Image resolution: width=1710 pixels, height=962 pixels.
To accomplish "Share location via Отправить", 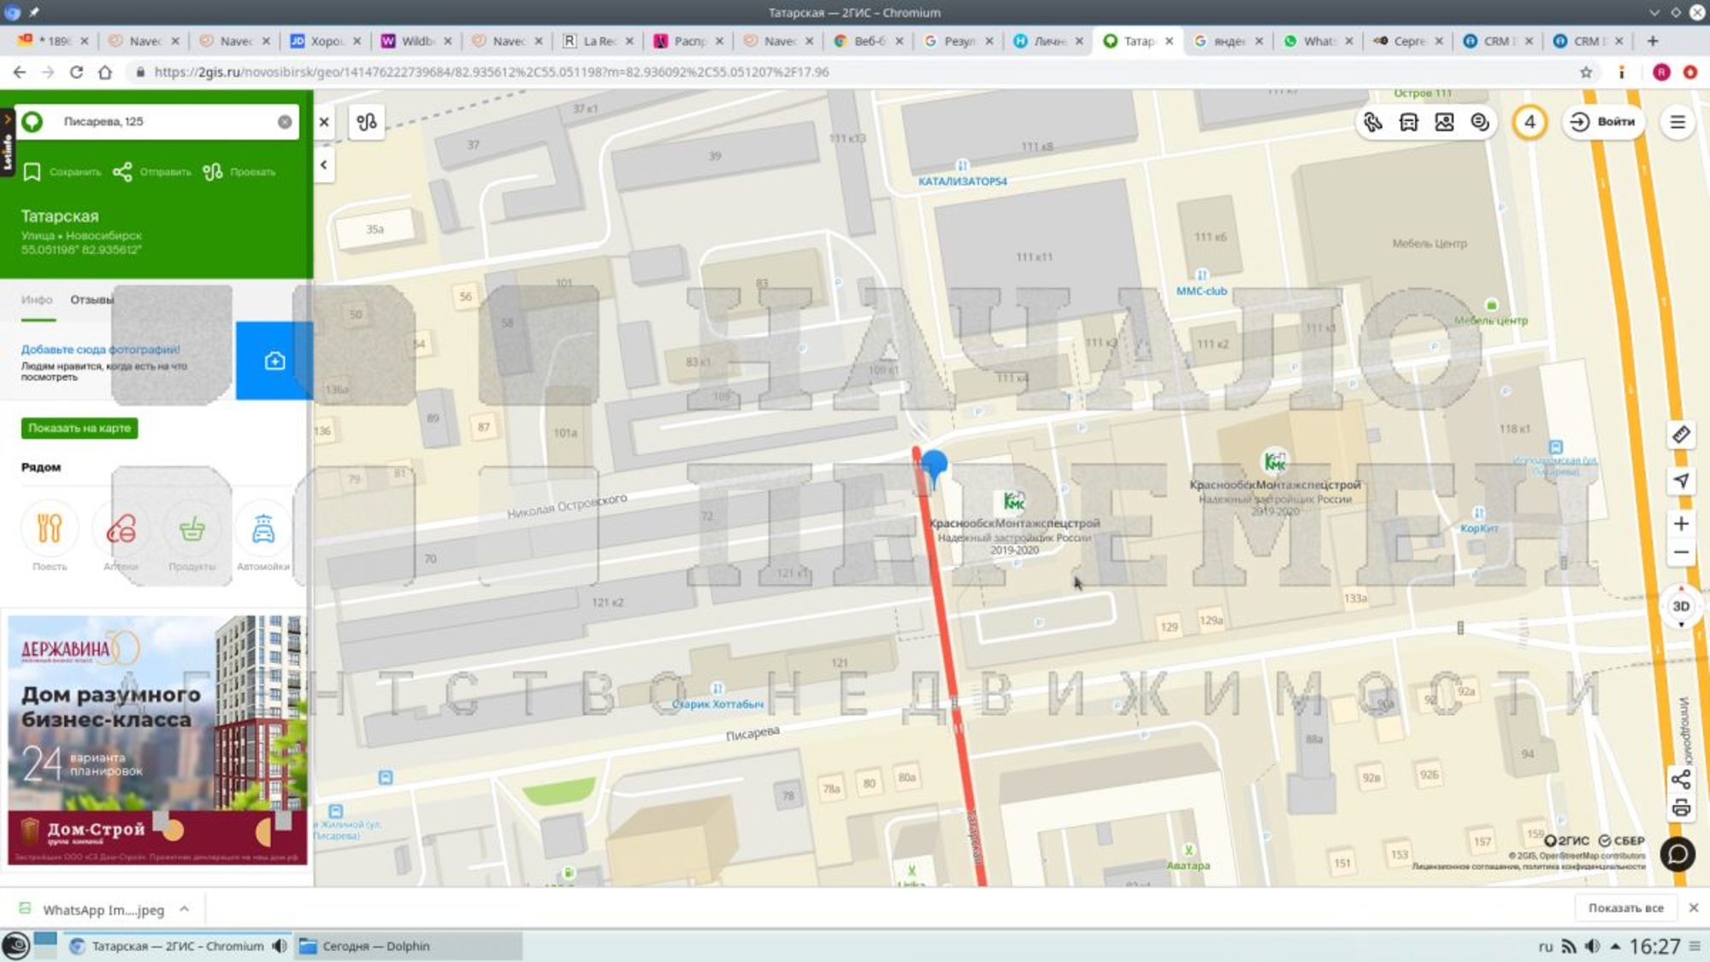I will [x=152, y=172].
